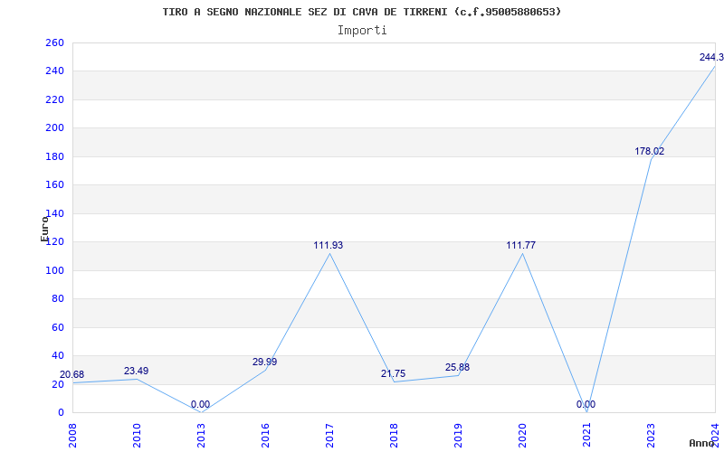
Task: Click y-axis tick 120
Action: pos(54,241)
